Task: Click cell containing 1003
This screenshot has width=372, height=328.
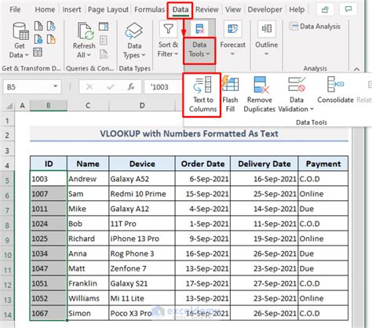Action: (x=49, y=179)
